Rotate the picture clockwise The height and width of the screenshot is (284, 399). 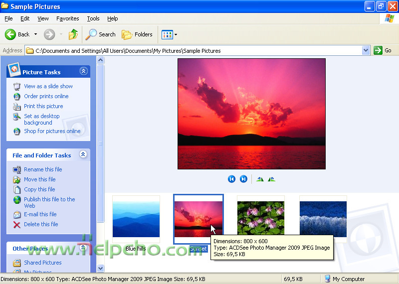coord(260,179)
